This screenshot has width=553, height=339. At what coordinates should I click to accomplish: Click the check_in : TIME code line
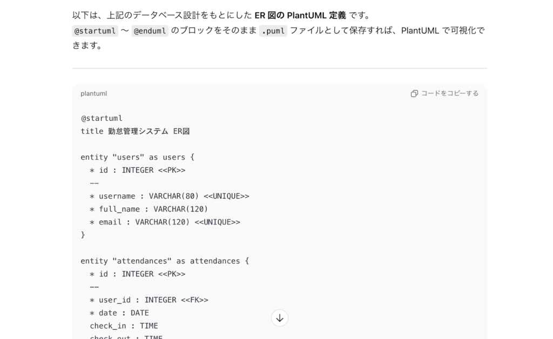[124, 326]
